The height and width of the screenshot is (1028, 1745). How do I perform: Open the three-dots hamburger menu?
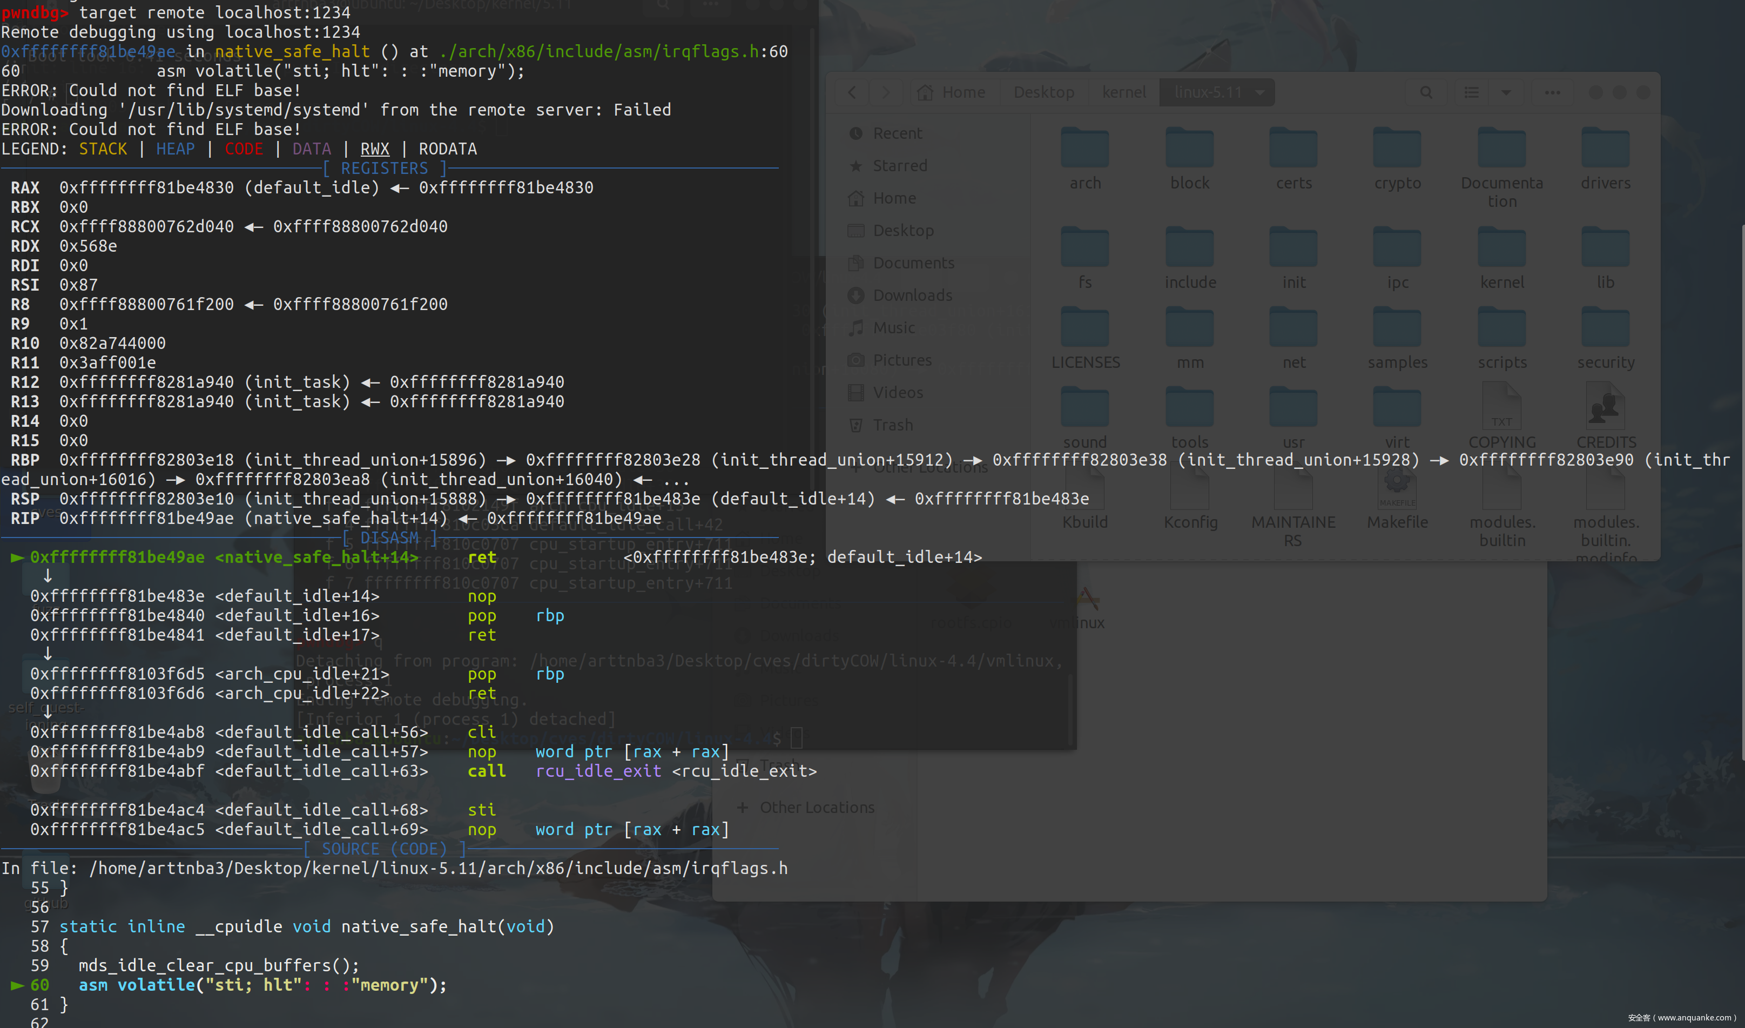1553,92
